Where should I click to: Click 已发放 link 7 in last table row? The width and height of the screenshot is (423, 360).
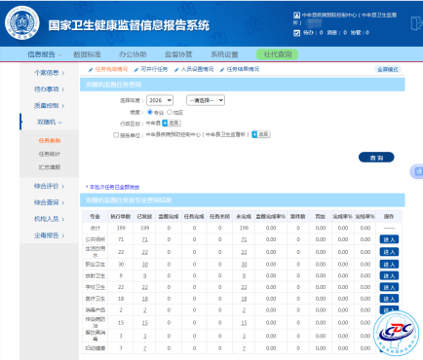(x=145, y=348)
